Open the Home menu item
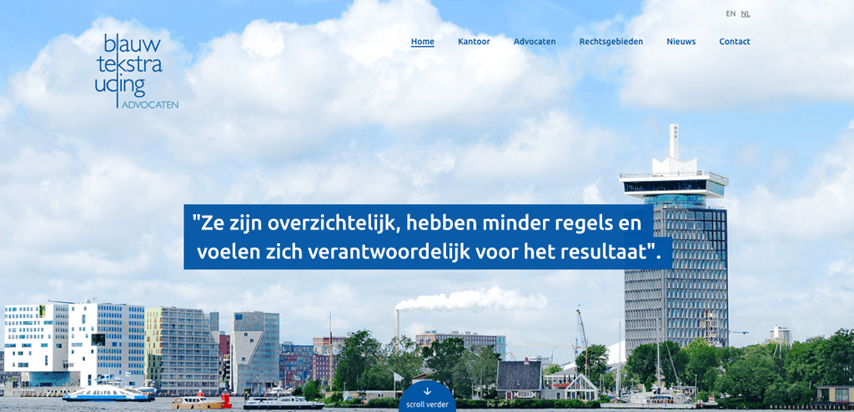The height and width of the screenshot is (412, 854). (x=423, y=42)
